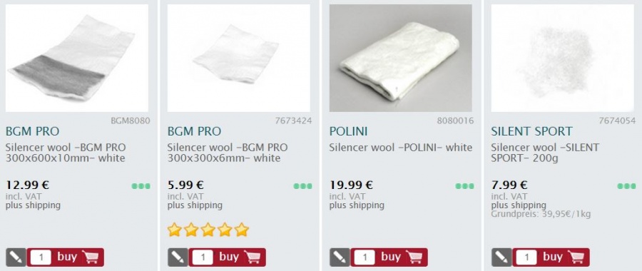
Task: Click the five-star rating on BGM PRO 300x300x6mm
Action: (x=208, y=230)
